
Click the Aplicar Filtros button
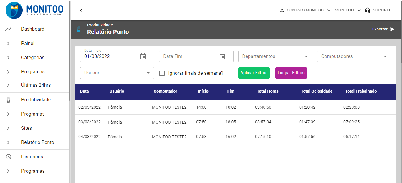[254, 73]
